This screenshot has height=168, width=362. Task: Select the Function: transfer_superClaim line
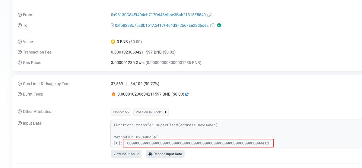click(x=166, y=125)
